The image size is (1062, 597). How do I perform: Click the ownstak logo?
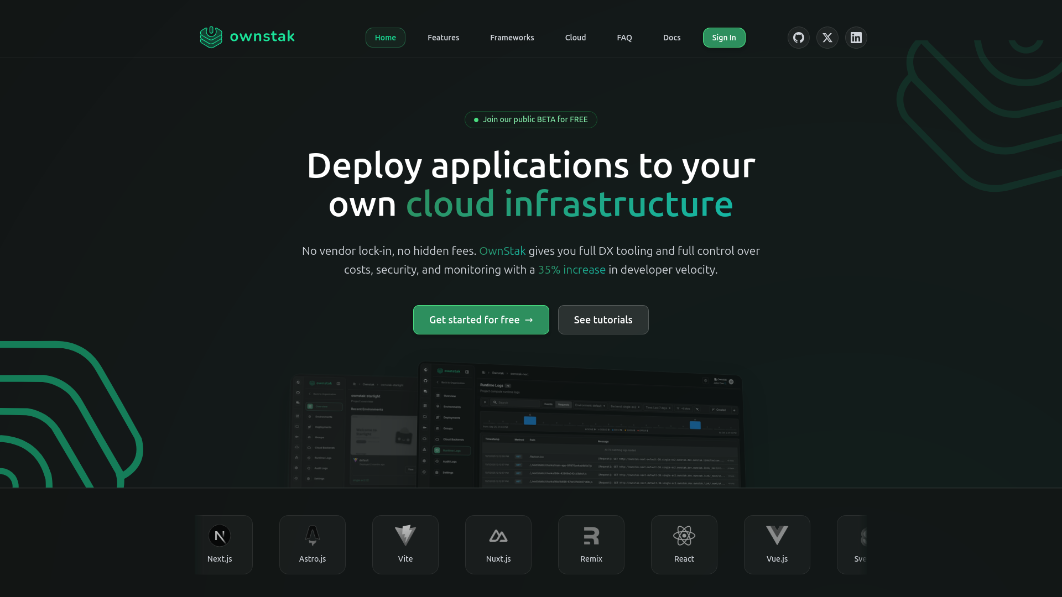coord(247,37)
